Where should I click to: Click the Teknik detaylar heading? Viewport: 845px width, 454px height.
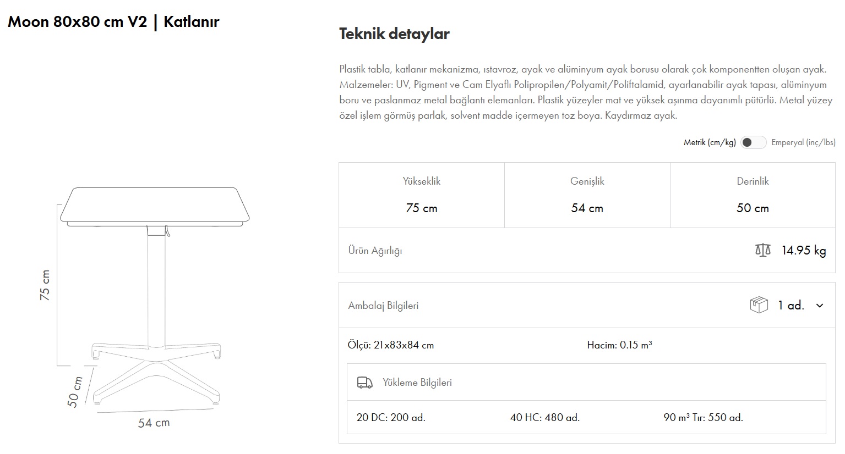(394, 34)
